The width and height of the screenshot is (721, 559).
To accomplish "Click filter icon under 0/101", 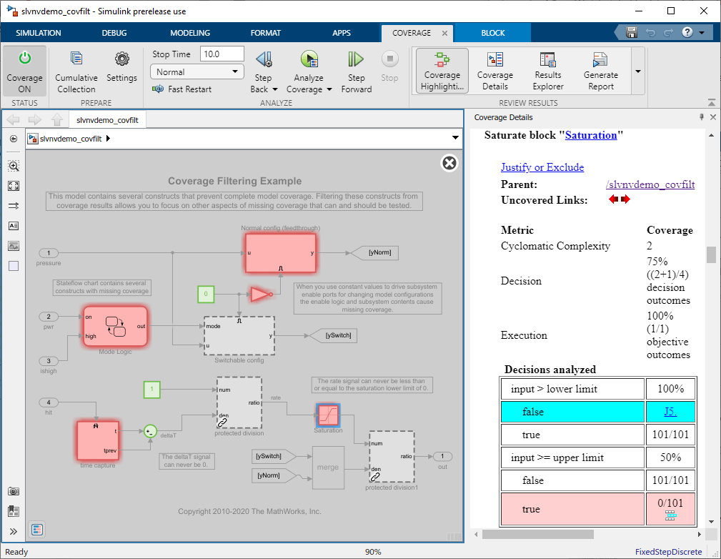I will pos(670,515).
